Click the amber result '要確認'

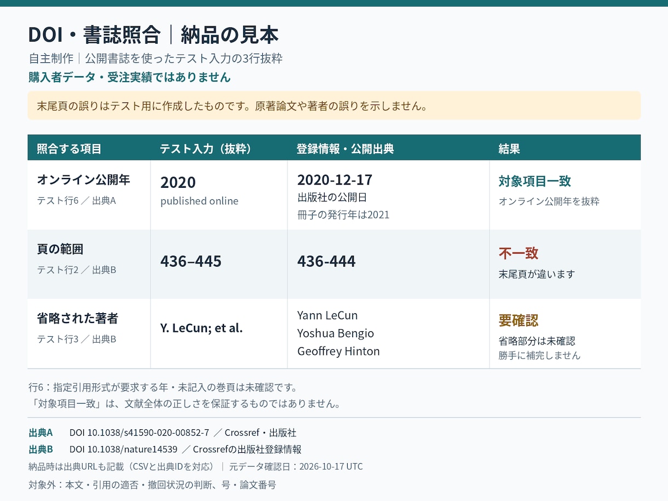[x=519, y=320]
